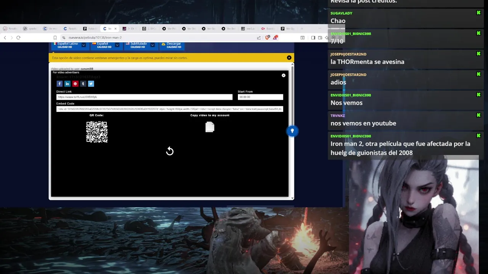
Task: Open the Brave Rewards triangle icon
Action: pos(275,37)
